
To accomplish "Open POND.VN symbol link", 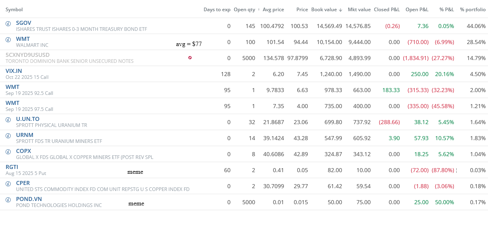I will [29, 199].
